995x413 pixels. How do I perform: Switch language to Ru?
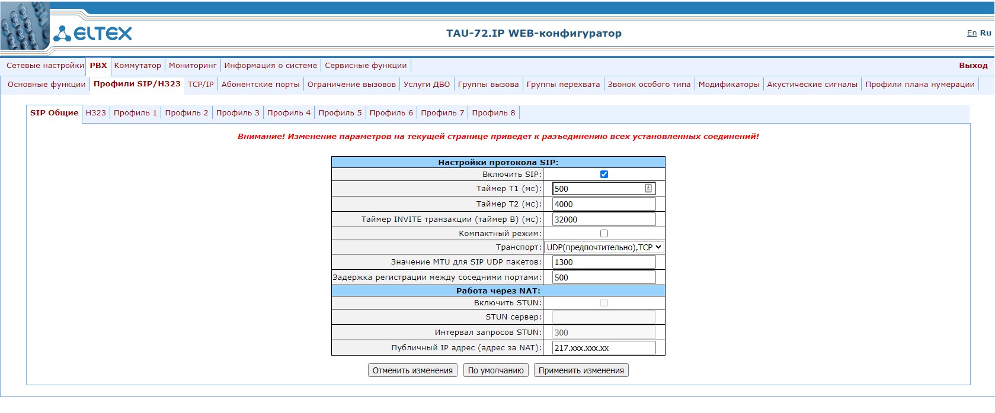point(986,33)
